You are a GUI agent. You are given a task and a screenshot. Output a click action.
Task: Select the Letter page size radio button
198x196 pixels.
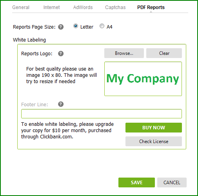tap(76, 26)
